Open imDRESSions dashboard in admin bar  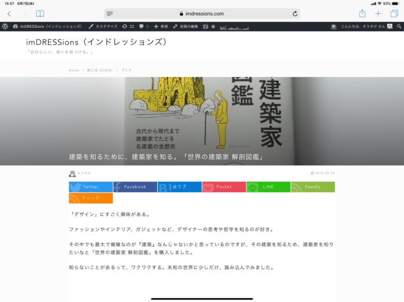[47, 26]
